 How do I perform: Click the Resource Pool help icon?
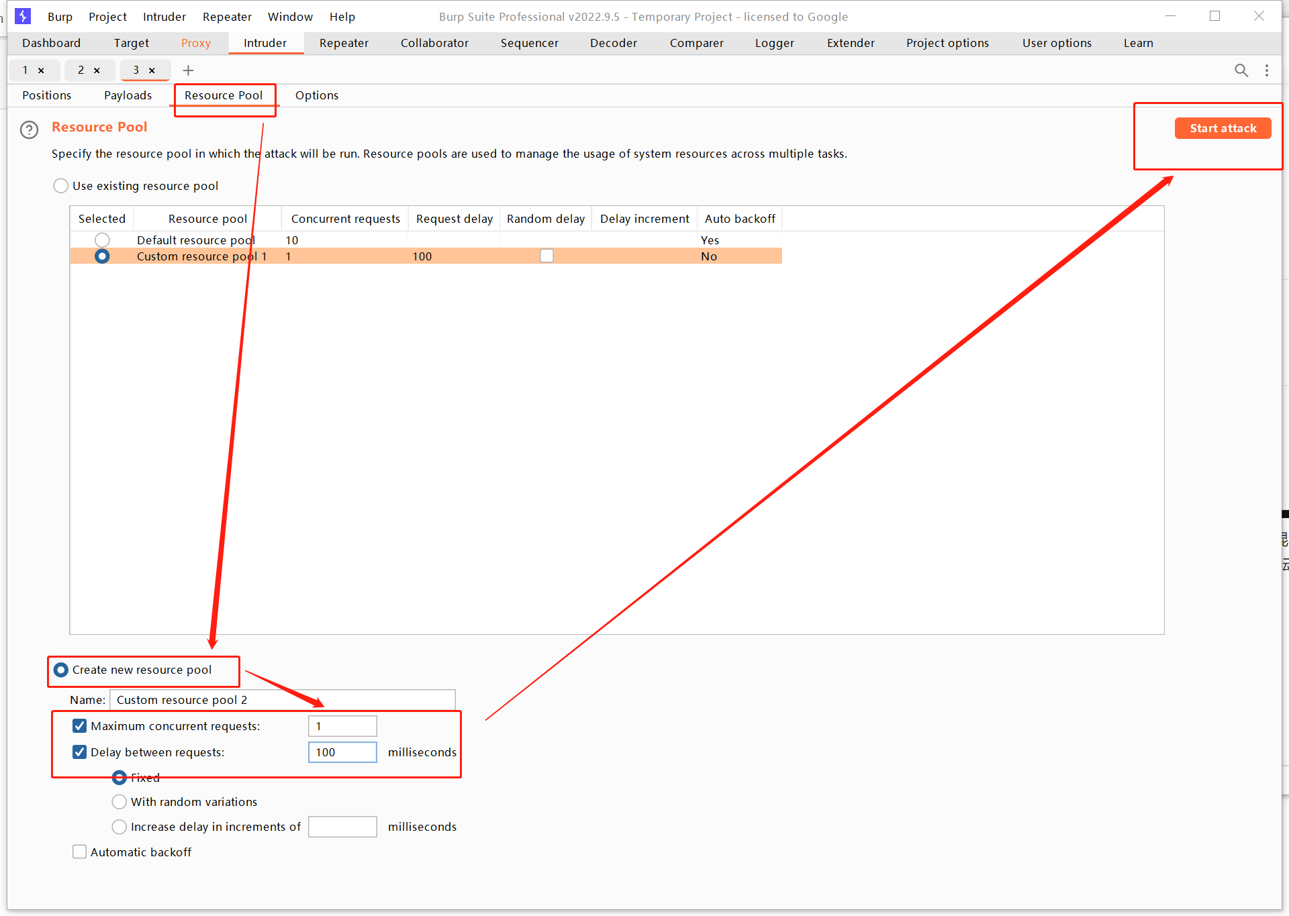[x=29, y=130]
